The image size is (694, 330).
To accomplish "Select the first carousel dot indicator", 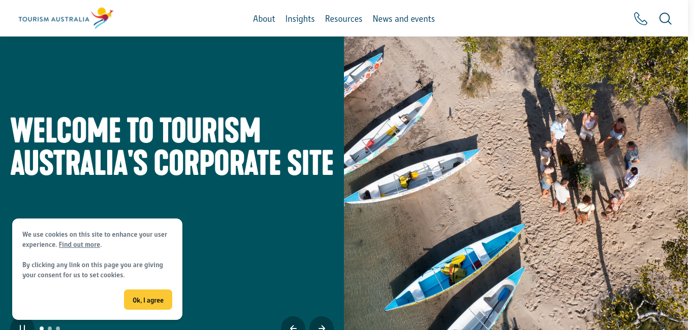I will 42,328.
